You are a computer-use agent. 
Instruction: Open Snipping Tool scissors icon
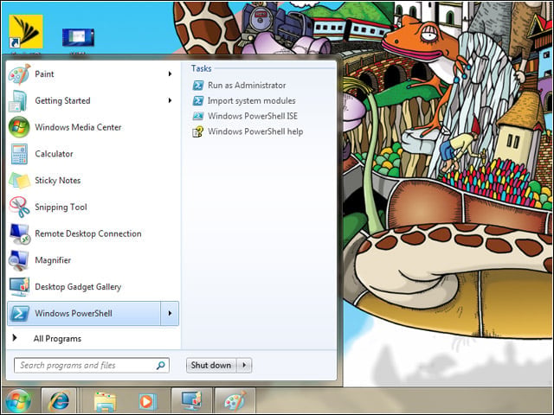coord(19,207)
